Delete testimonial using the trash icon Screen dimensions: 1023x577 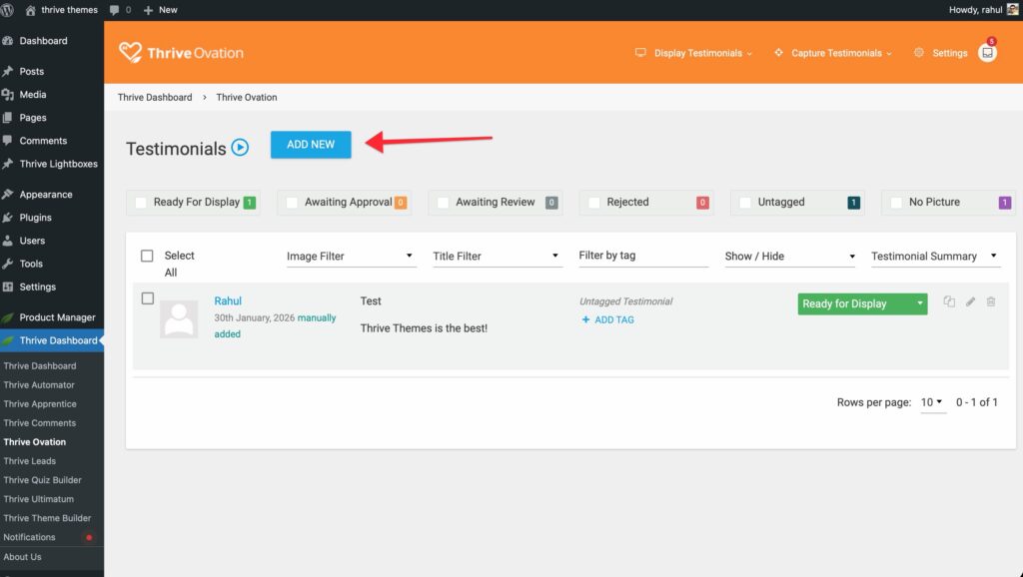[x=991, y=301]
